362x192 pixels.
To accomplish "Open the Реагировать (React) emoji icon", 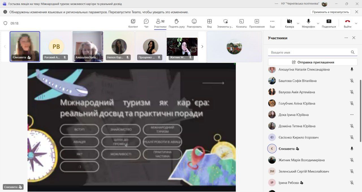I will point(194,22).
